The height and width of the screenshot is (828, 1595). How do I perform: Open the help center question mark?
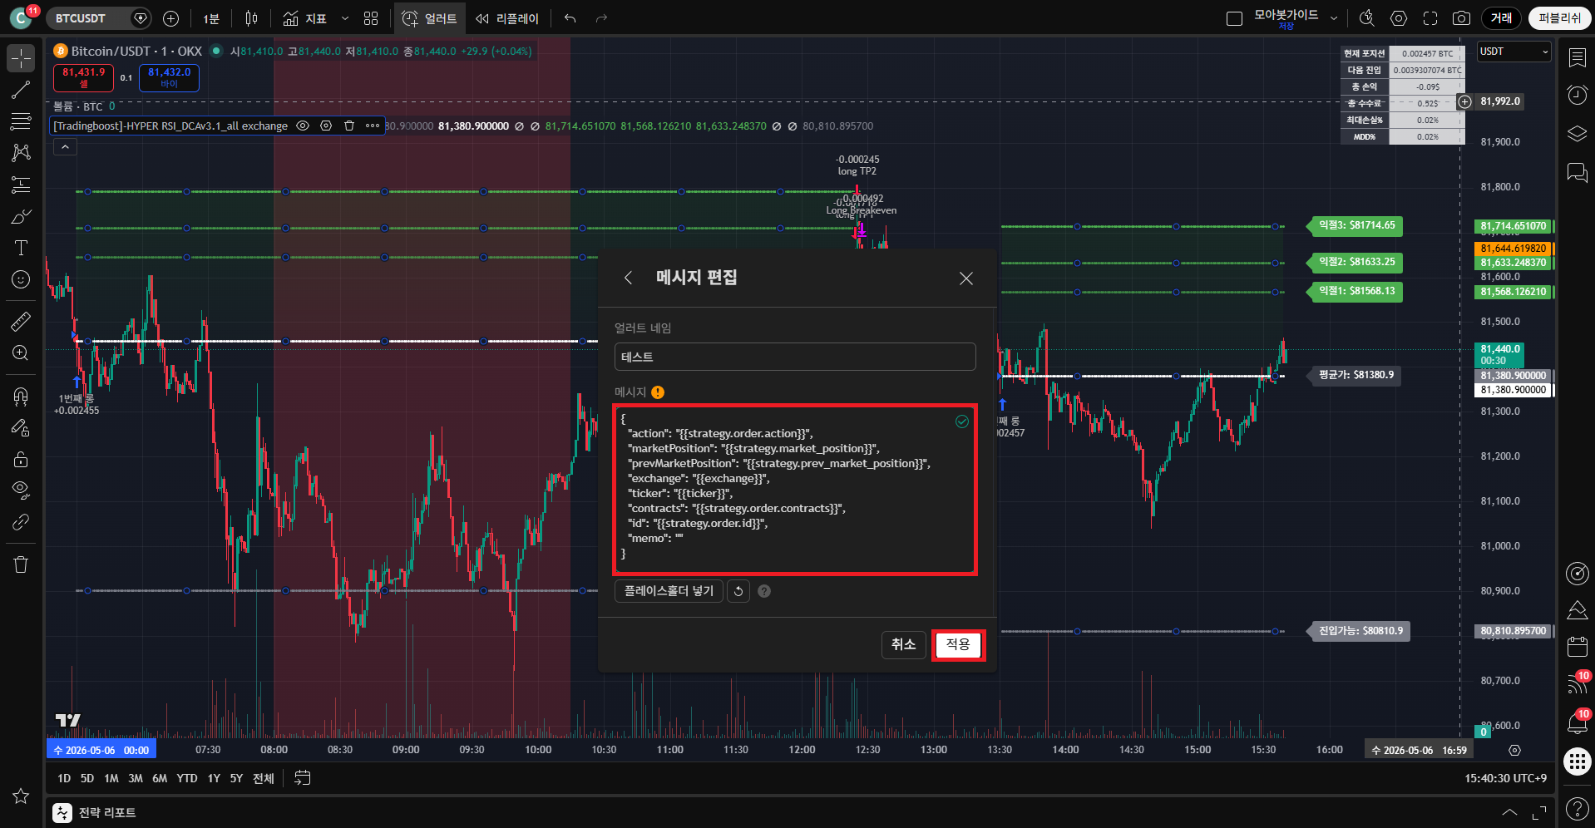pos(1577,808)
